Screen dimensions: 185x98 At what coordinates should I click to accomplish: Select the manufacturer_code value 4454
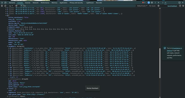pyautogui.click(x=25, y=40)
